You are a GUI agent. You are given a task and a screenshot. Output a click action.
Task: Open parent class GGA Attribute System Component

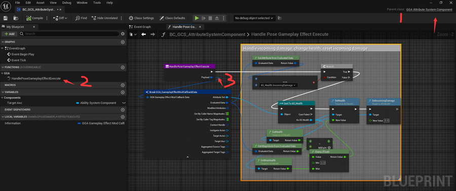(429, 10)
